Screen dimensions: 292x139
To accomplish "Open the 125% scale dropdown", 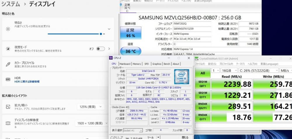I will coord(91,107).
